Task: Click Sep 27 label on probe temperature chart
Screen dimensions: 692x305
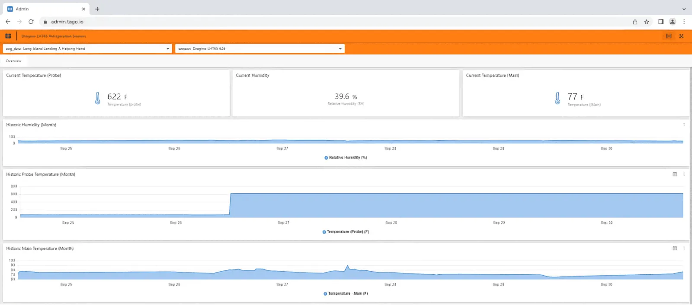Action: (283, 223)
